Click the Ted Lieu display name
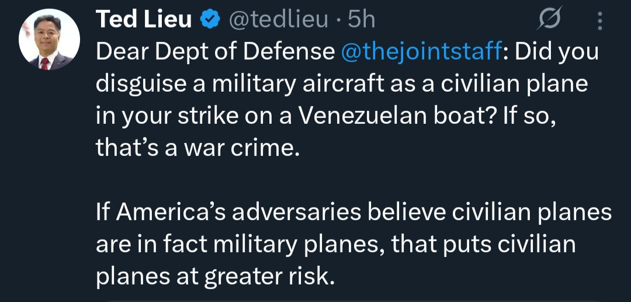The width and height of the screenshot is (631, 302). point(143,20)
